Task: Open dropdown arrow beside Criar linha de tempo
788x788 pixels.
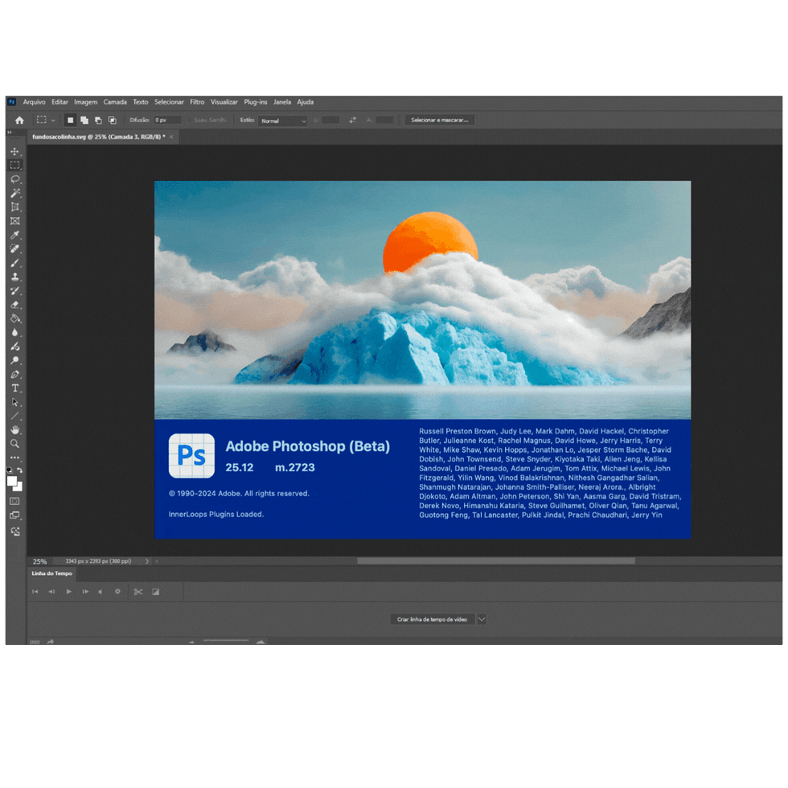Action: tap(482, 619)
